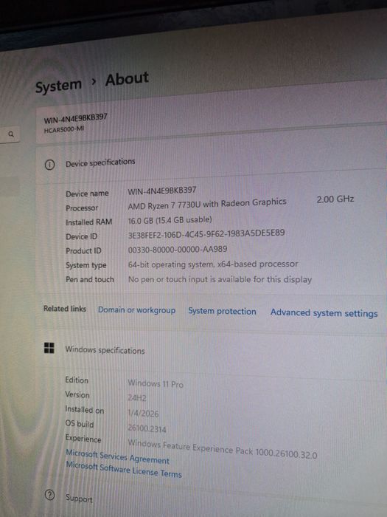Click the search magnifier icon in sidebar

click(x=12, y=134)
